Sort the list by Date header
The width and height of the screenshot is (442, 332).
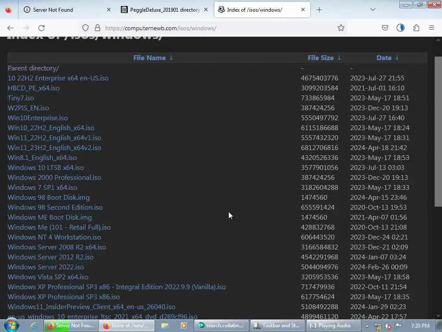(x=384, y=58)
